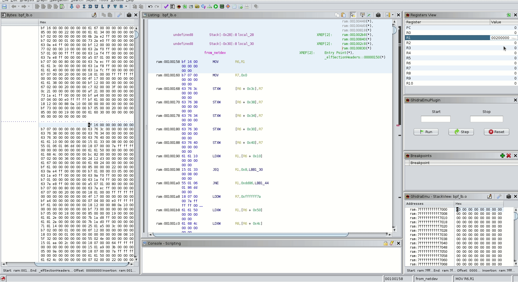
Task: Click the purple checkmark toolbar icon
Action: click(166, 6)
